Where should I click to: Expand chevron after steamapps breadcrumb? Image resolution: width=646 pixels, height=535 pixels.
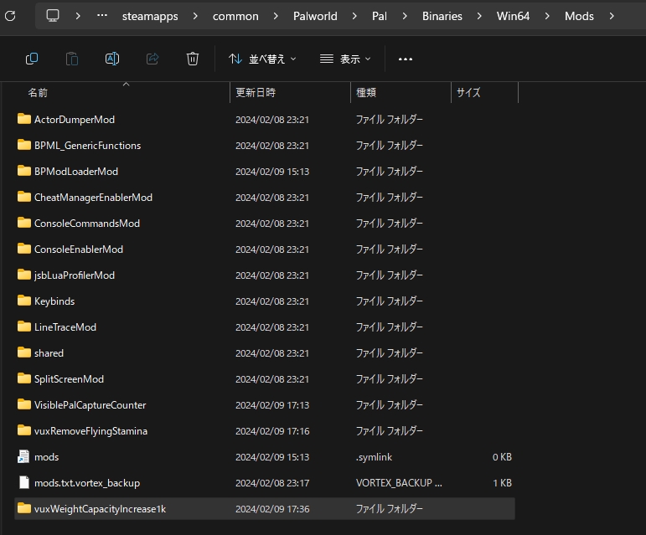coord(195,16)
